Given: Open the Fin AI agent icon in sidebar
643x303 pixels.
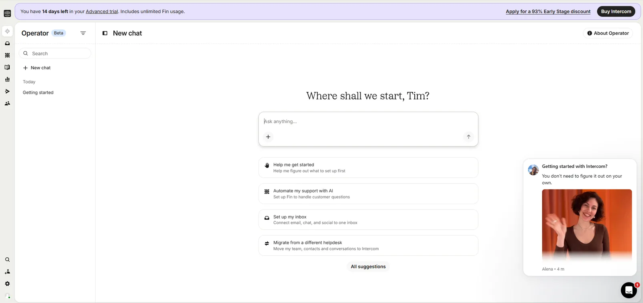Looking at the screenshot, I should tap(7, 55).
